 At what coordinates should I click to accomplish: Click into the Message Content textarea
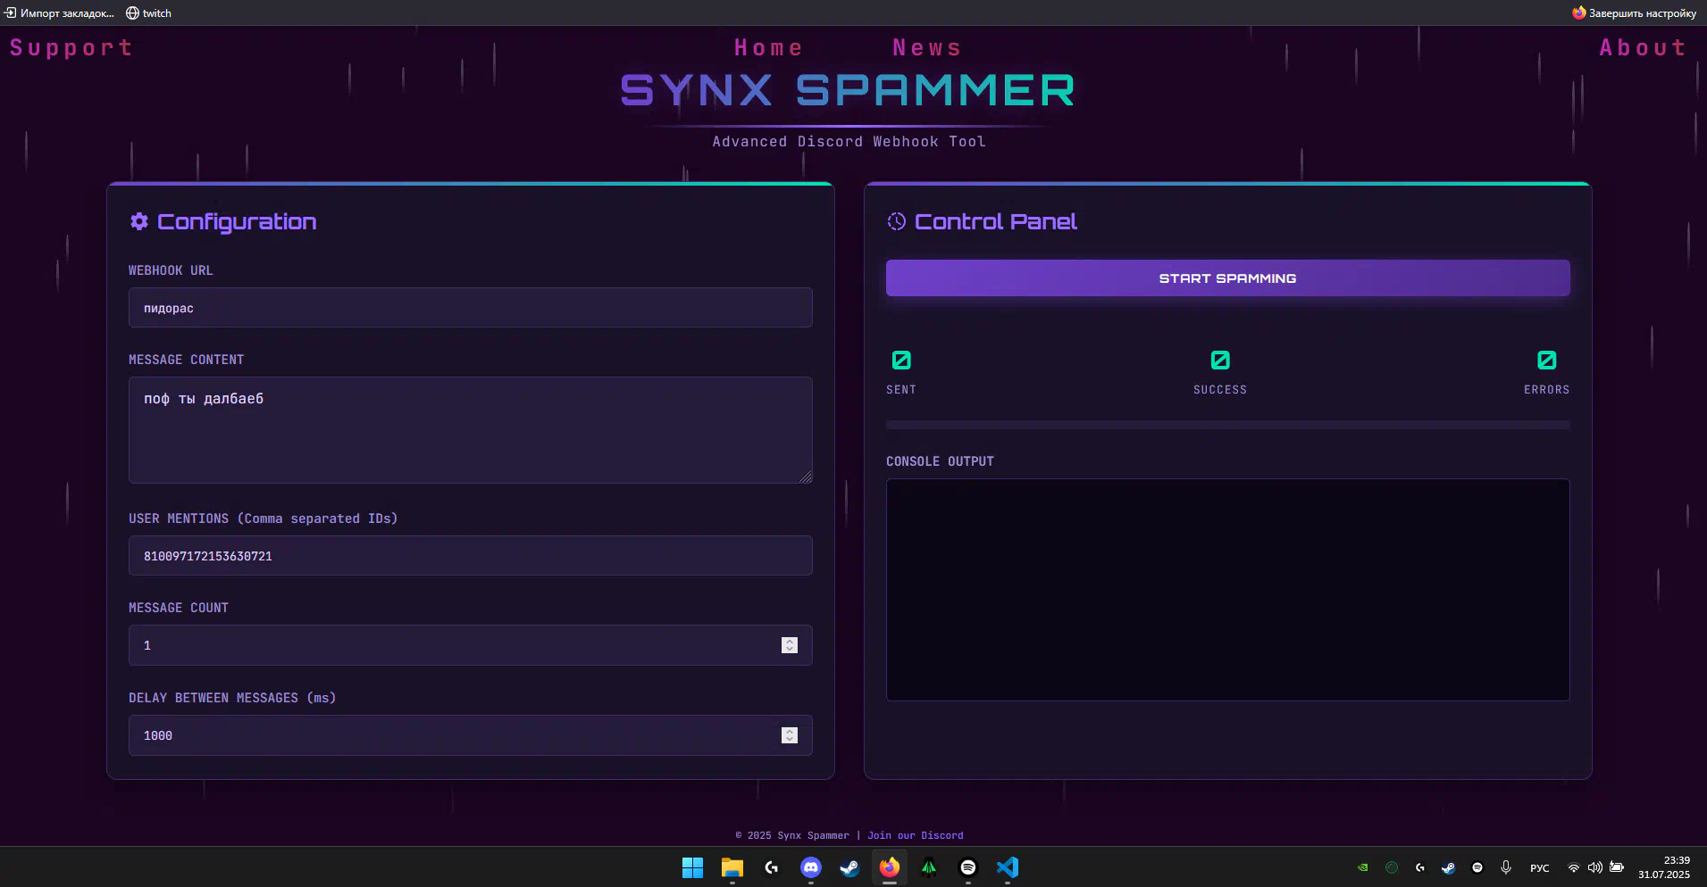tap(470, 430)
